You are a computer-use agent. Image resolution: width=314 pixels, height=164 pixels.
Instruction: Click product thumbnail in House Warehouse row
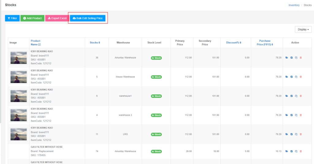(19, 77)
